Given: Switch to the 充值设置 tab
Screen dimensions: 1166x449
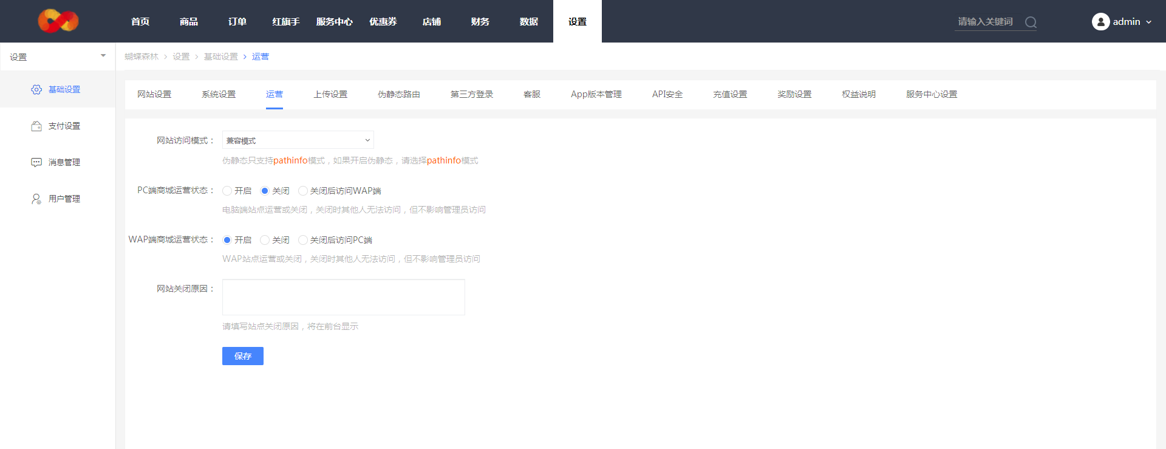Looking at the screenshot, I should coord(730,94).
